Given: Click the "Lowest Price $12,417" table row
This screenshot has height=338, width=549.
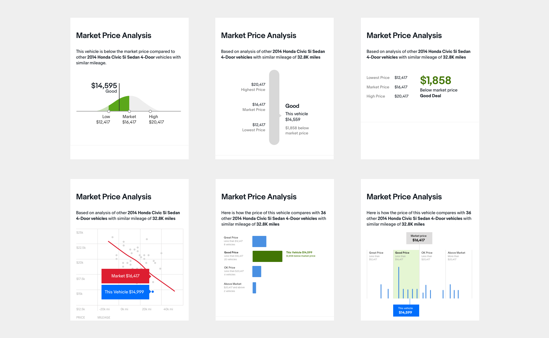Looking at the screenshot, I should pyautogui.click(x=387, y=77).
